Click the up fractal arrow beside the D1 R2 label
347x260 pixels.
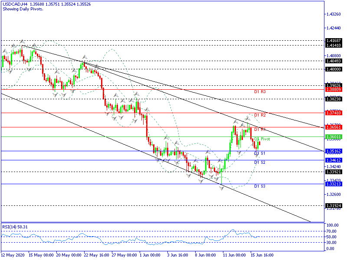[x=249, y=117]
